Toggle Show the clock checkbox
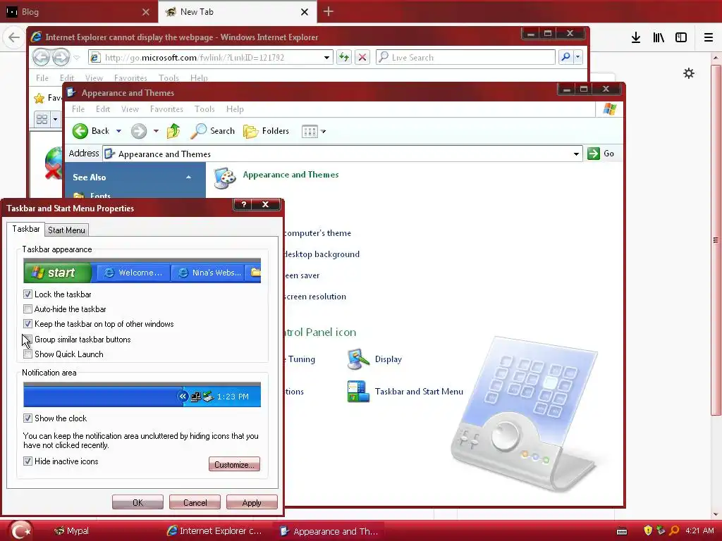 (27, 418)
